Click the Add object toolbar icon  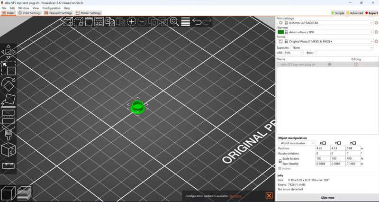pyautogui.click(x=68, y=21)
